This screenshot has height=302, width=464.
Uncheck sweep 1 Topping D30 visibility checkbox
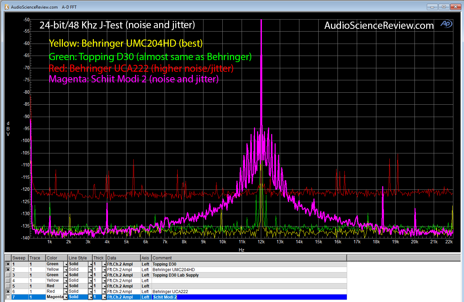(8, 264)
